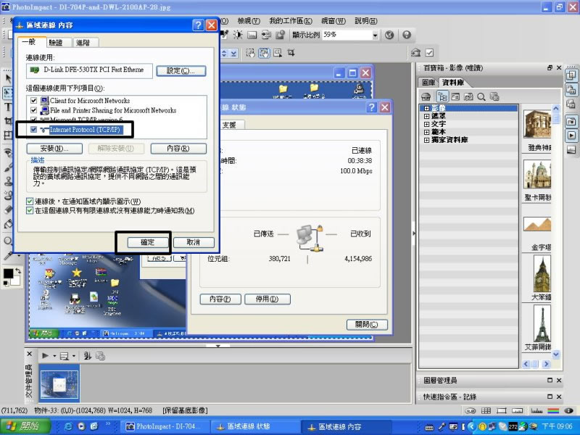
Task: Click the 開始 Start button
Action: (25, 426)
